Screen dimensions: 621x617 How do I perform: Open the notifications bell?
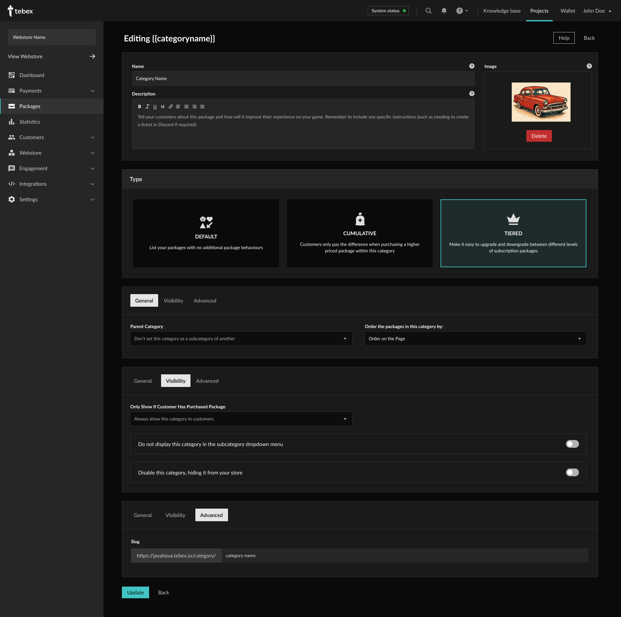444,11
